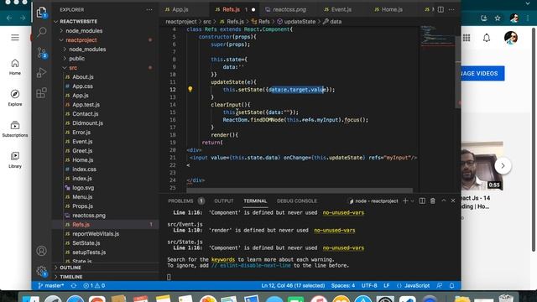This screenshot has width=537, height=302.
Task: Open YouTube apps grid icon
Action: [467, 37]
